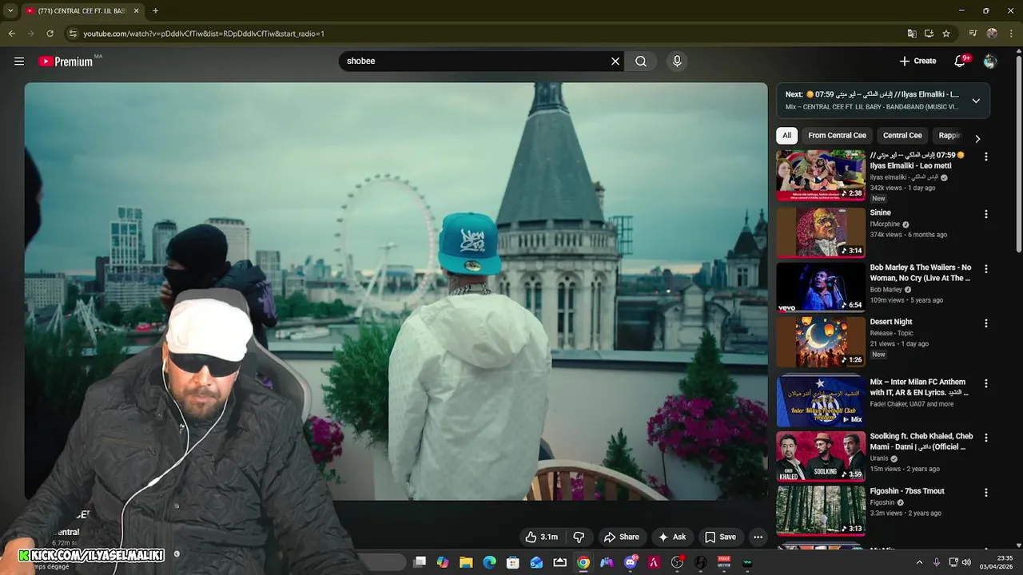1023x575 pixels.
Task: Open Figoshin - 7bss Tmout title
Action: coord(907,491)
